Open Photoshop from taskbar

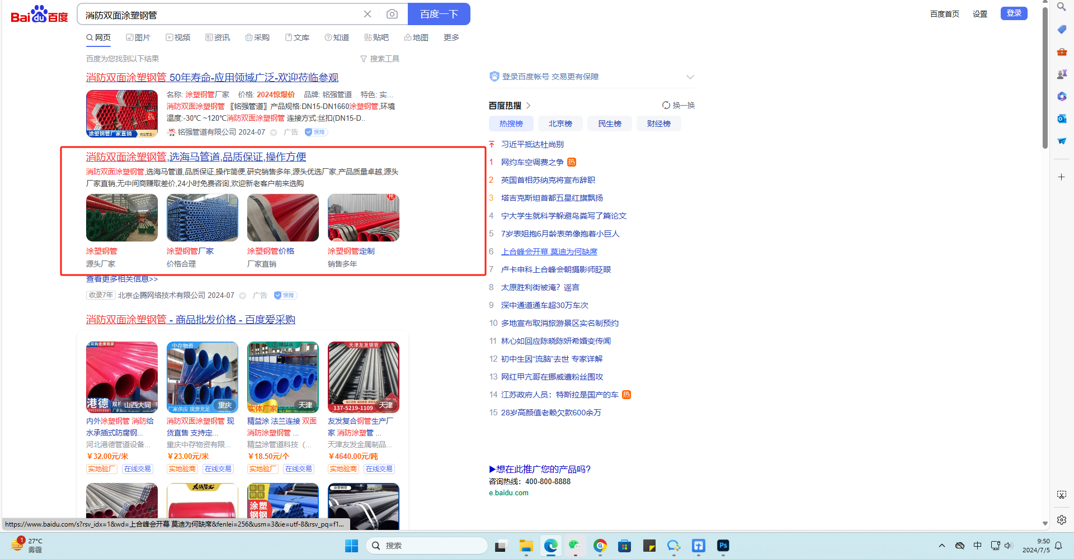pyautogui.click(x=723, y=546)
